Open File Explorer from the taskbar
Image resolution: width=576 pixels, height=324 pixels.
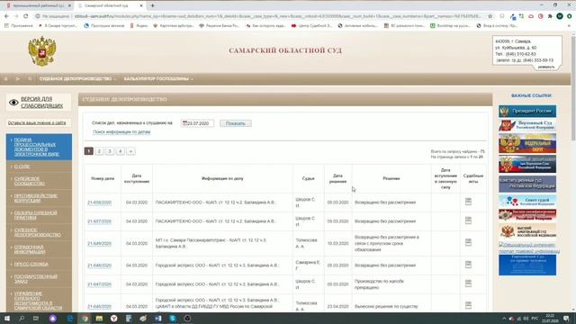99,318
